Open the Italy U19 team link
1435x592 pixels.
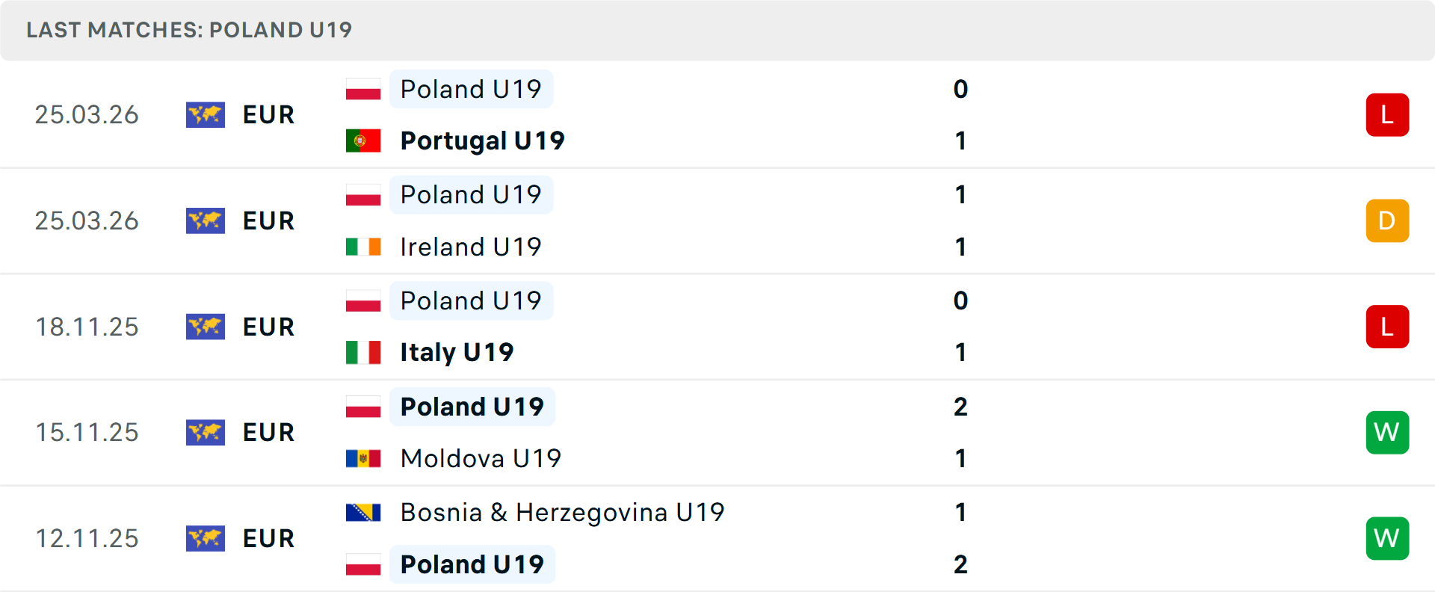[457, 352]
